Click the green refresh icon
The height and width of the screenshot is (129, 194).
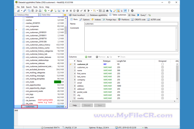pyautogui.click(x=46, y=11)
